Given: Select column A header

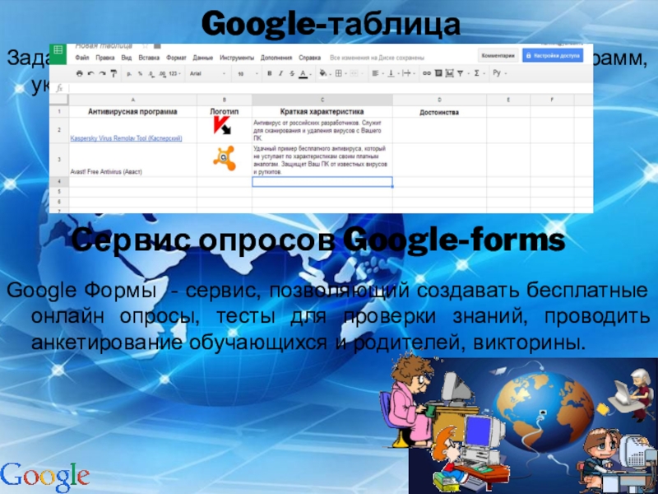Looking at the screenshot, I should [x=132, y=100].
